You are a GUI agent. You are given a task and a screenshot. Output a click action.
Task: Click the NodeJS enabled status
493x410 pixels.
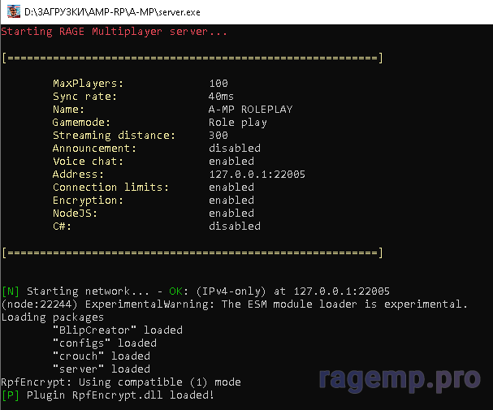[231, 213]
